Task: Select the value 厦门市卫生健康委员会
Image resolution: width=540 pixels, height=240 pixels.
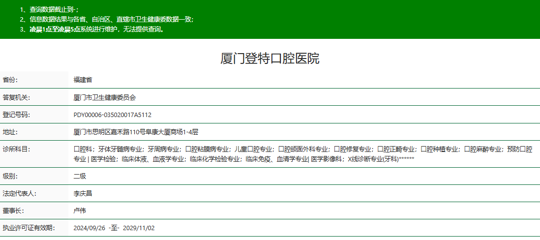Action: pos(105,97)
